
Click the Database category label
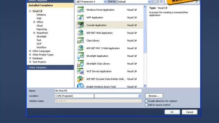[37, 58]
